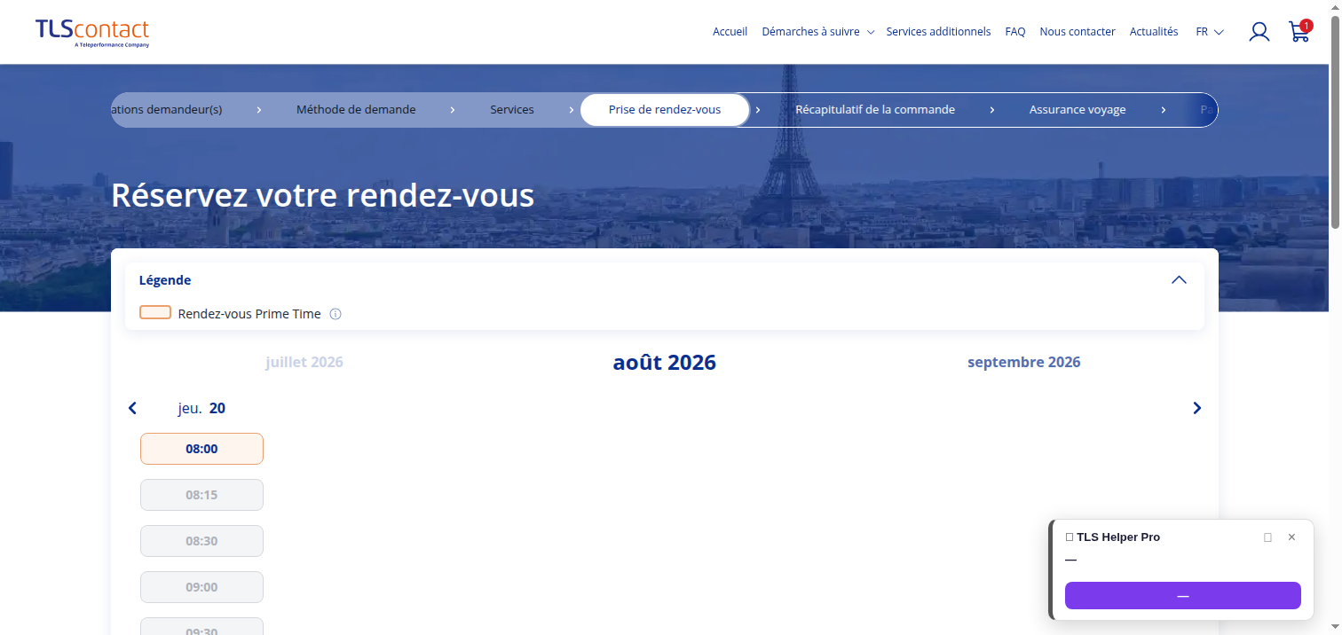Open the FR language dropdown
The height and width of the screenshot is (635, 1342).
click(1210, 32)
